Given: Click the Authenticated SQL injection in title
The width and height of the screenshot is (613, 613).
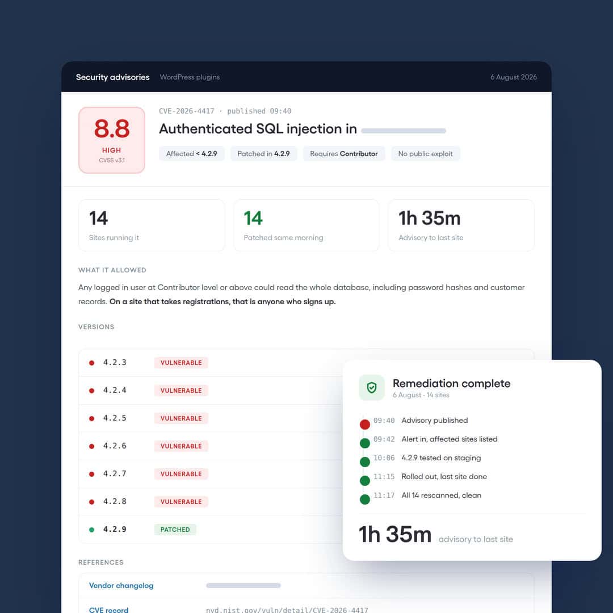Looking at the screenshot, I should (258, 129).
